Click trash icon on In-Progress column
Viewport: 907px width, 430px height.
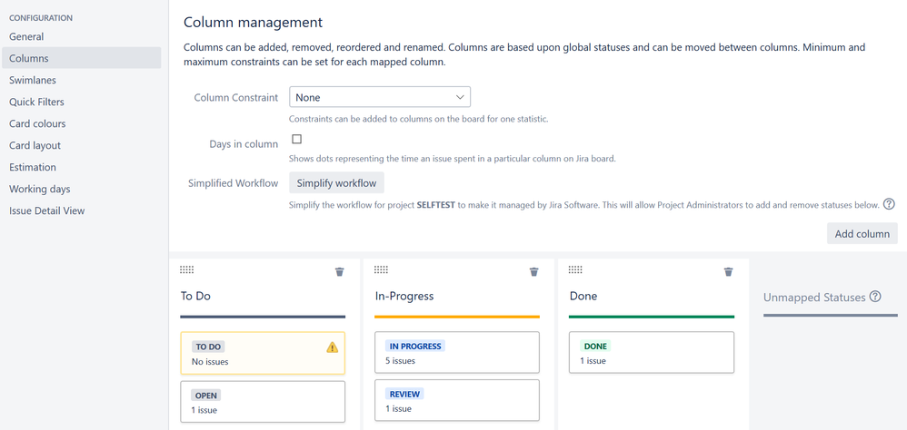pos(533,272)
